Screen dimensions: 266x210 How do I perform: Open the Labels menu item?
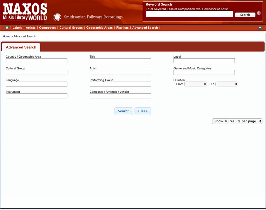coord(17,28)
